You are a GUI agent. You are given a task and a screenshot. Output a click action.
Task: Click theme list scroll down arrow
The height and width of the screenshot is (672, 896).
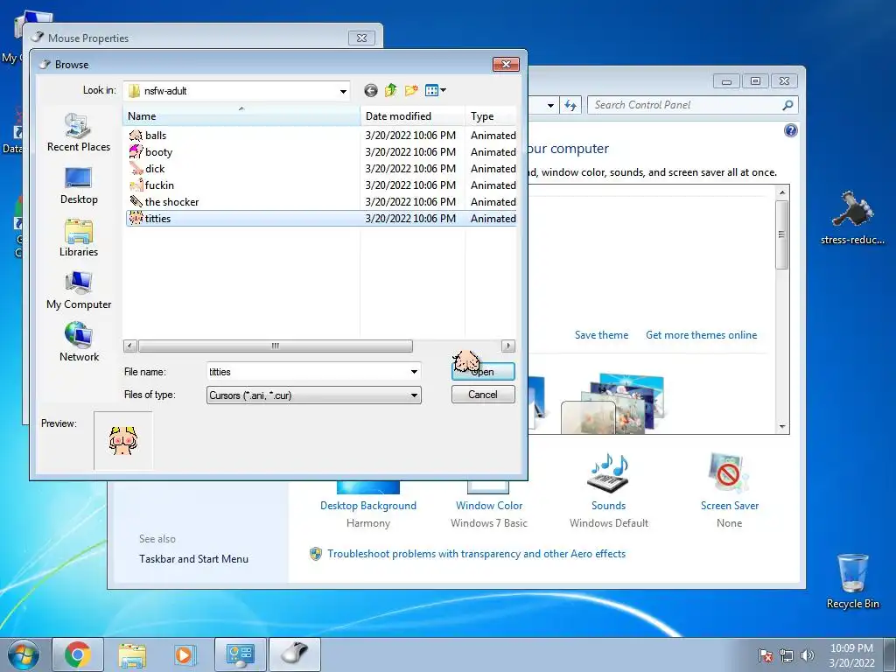point(782,427)
